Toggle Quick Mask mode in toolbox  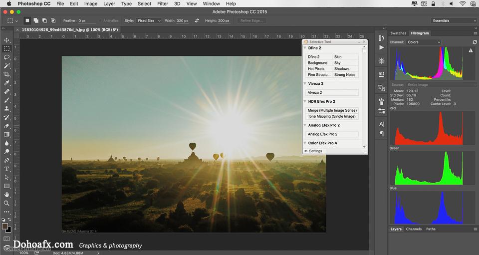point(6,239)
